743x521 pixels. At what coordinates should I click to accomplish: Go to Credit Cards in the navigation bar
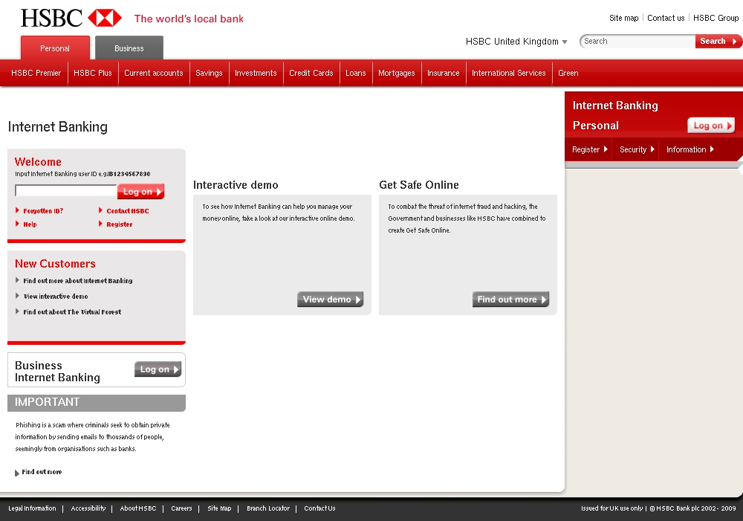pyautogui.click(x=311, y=73)
